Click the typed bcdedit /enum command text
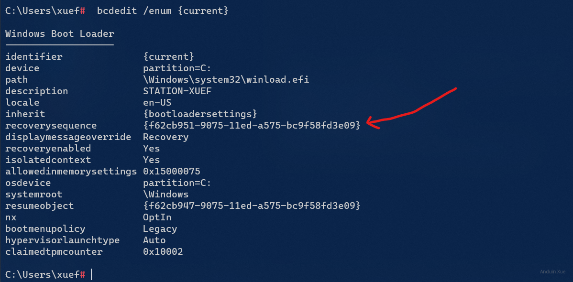Screen dimensions: 573x282 pyautogui.click(x=162, y=11)
